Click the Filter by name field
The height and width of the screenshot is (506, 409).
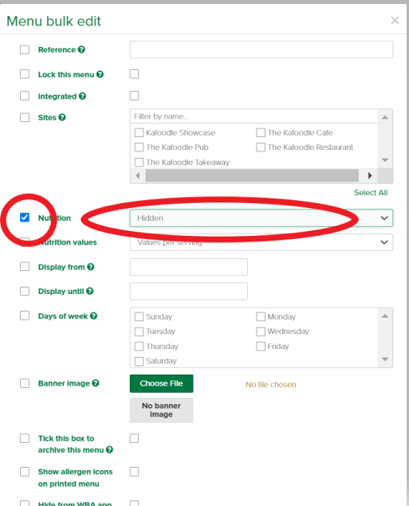pyautogui.click(x=254, y=116)
